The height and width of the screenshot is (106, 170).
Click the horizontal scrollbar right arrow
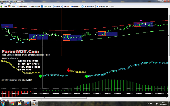(167, 98)
